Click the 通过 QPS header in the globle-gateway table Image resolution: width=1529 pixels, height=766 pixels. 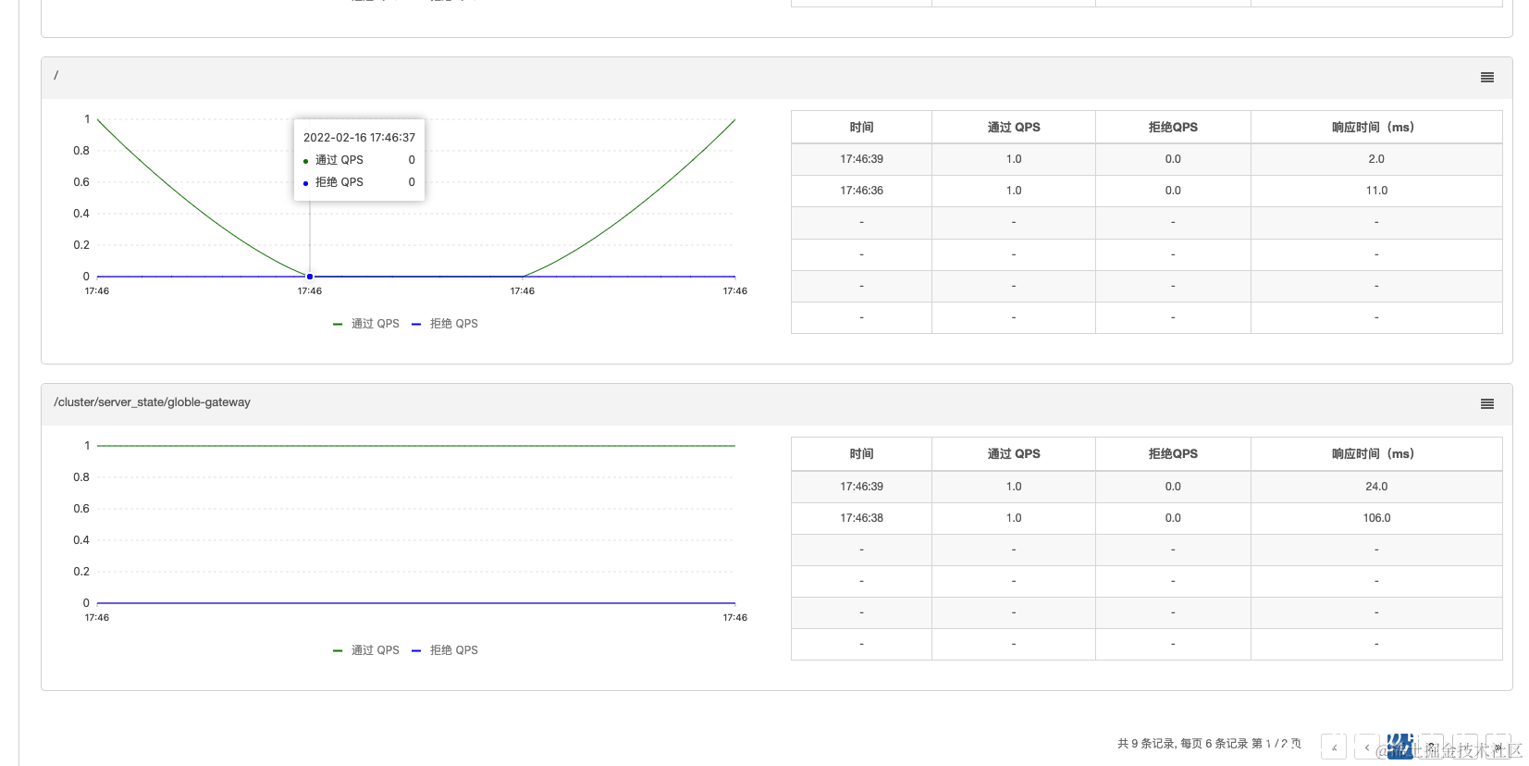coord(1014,454)
